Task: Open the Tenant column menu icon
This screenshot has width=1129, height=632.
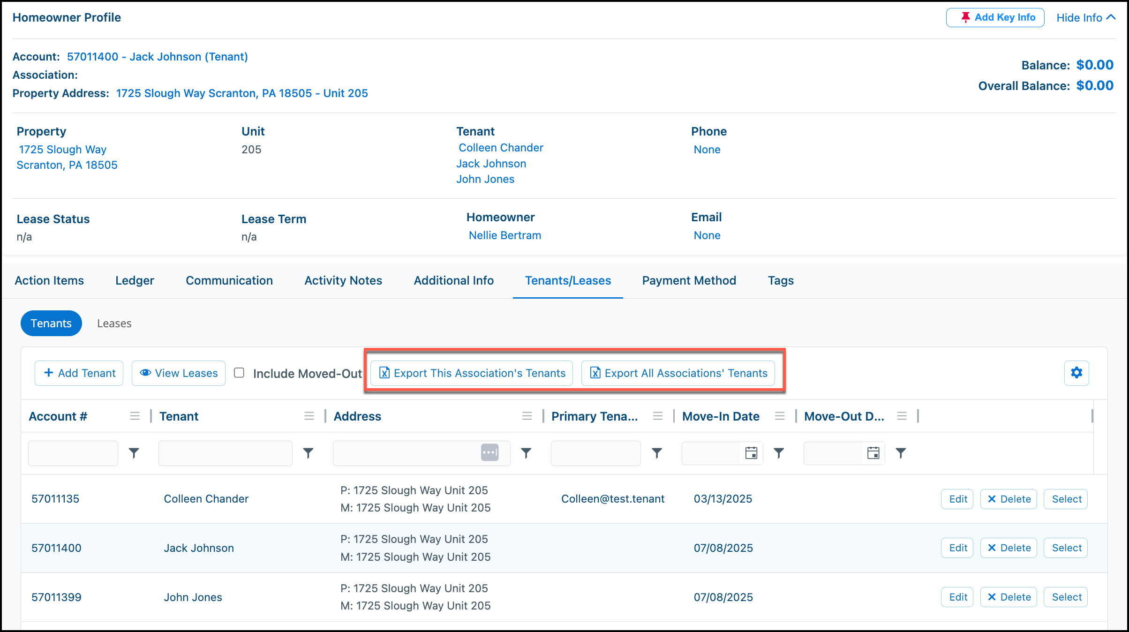Action: click(309, 416)
